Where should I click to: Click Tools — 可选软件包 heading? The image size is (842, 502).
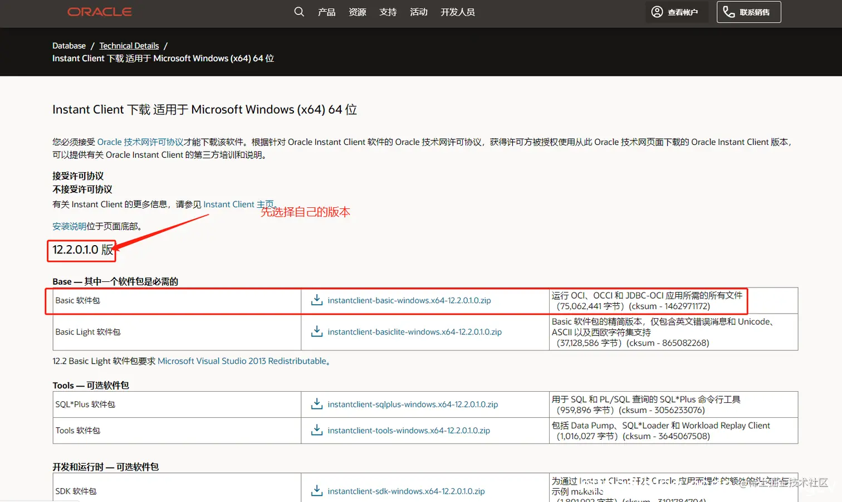coord(91,386)
